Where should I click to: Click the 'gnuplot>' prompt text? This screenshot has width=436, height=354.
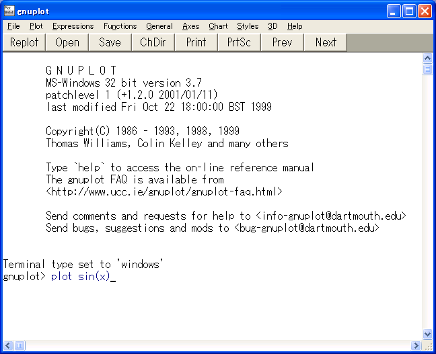[24, 277]
